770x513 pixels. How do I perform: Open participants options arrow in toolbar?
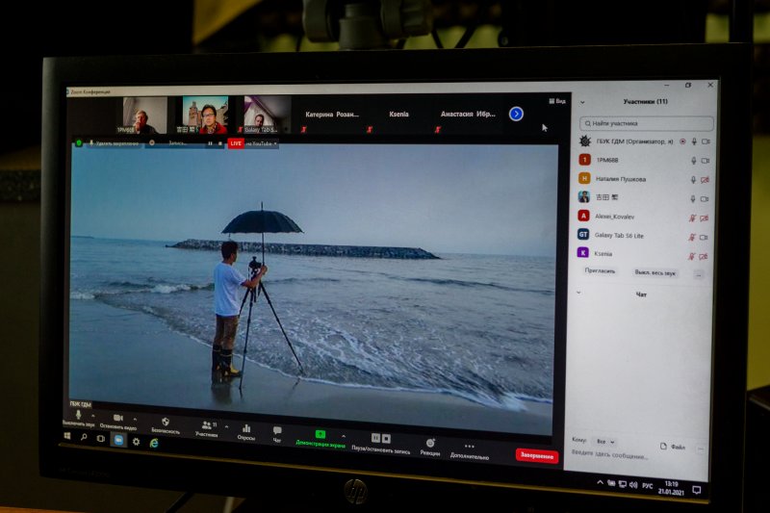tap(226, 427)
